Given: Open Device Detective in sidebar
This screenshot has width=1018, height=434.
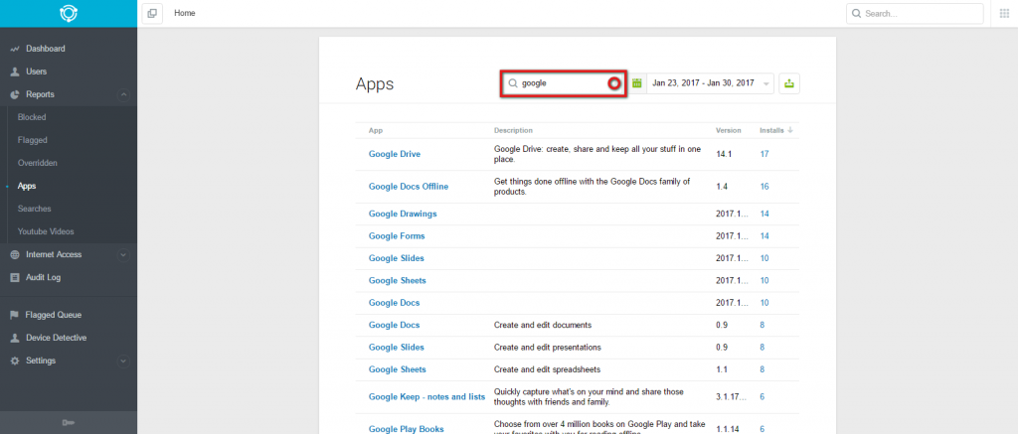Looking at the screenshot, I should 56,338.
